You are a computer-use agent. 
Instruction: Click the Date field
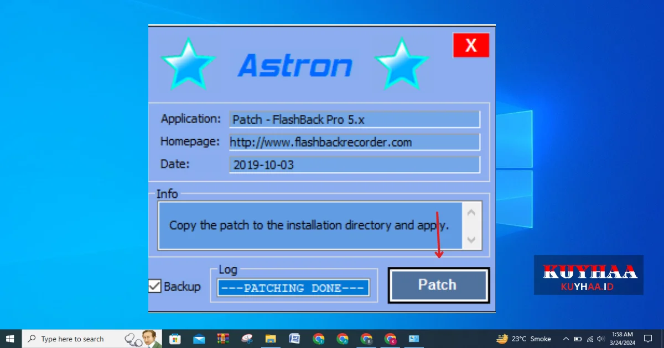pos(354,165)
